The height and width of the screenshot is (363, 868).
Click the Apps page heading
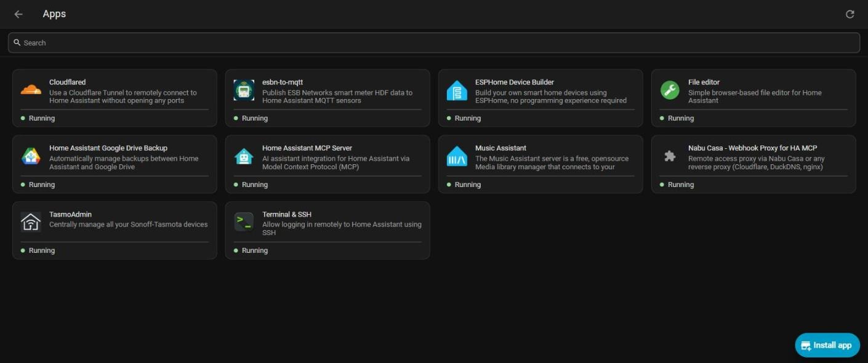(54, 14)
